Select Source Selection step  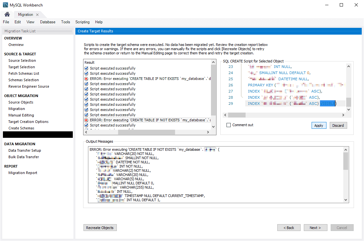pos(22,60)
